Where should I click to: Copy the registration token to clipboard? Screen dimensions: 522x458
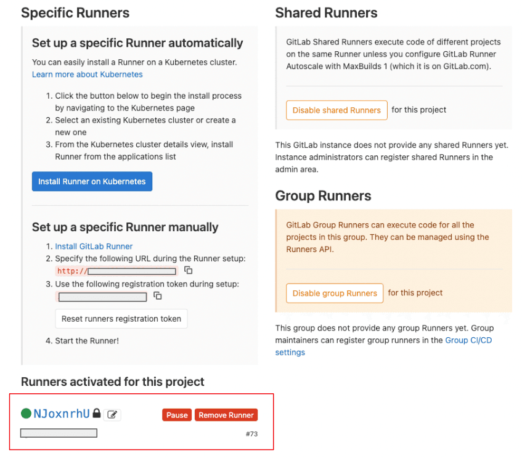pos(158,296)
